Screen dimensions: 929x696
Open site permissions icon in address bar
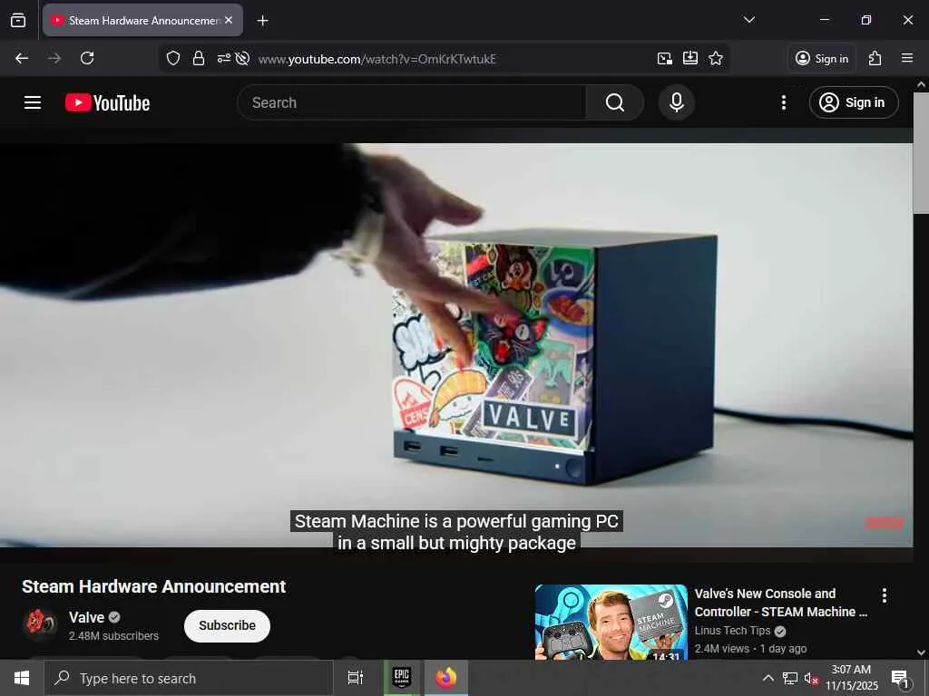(x=223, y=58)
